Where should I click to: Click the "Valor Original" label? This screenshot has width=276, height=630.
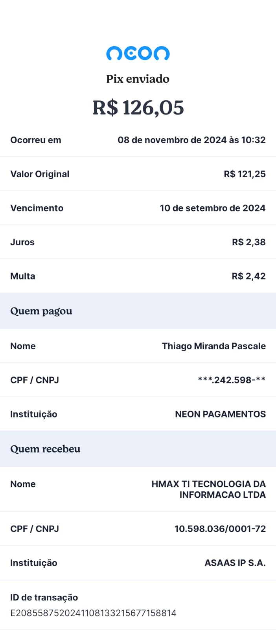(40, 174)
